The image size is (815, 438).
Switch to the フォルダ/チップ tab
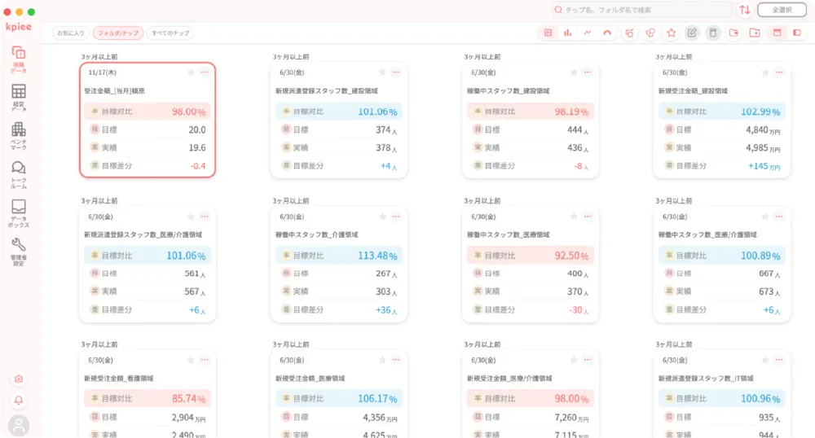(118, 33)
